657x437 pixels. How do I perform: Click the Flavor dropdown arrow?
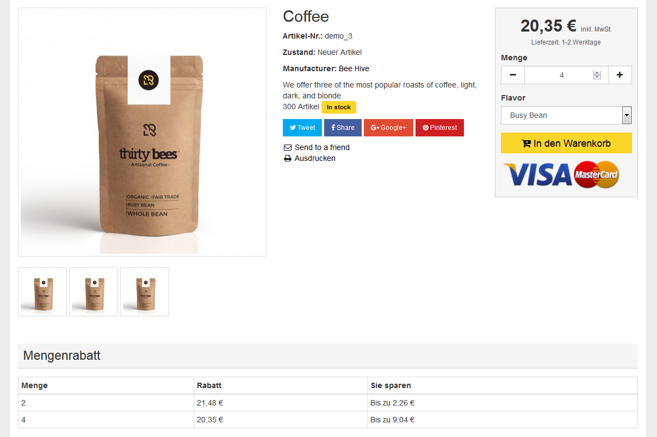[627, 115]
